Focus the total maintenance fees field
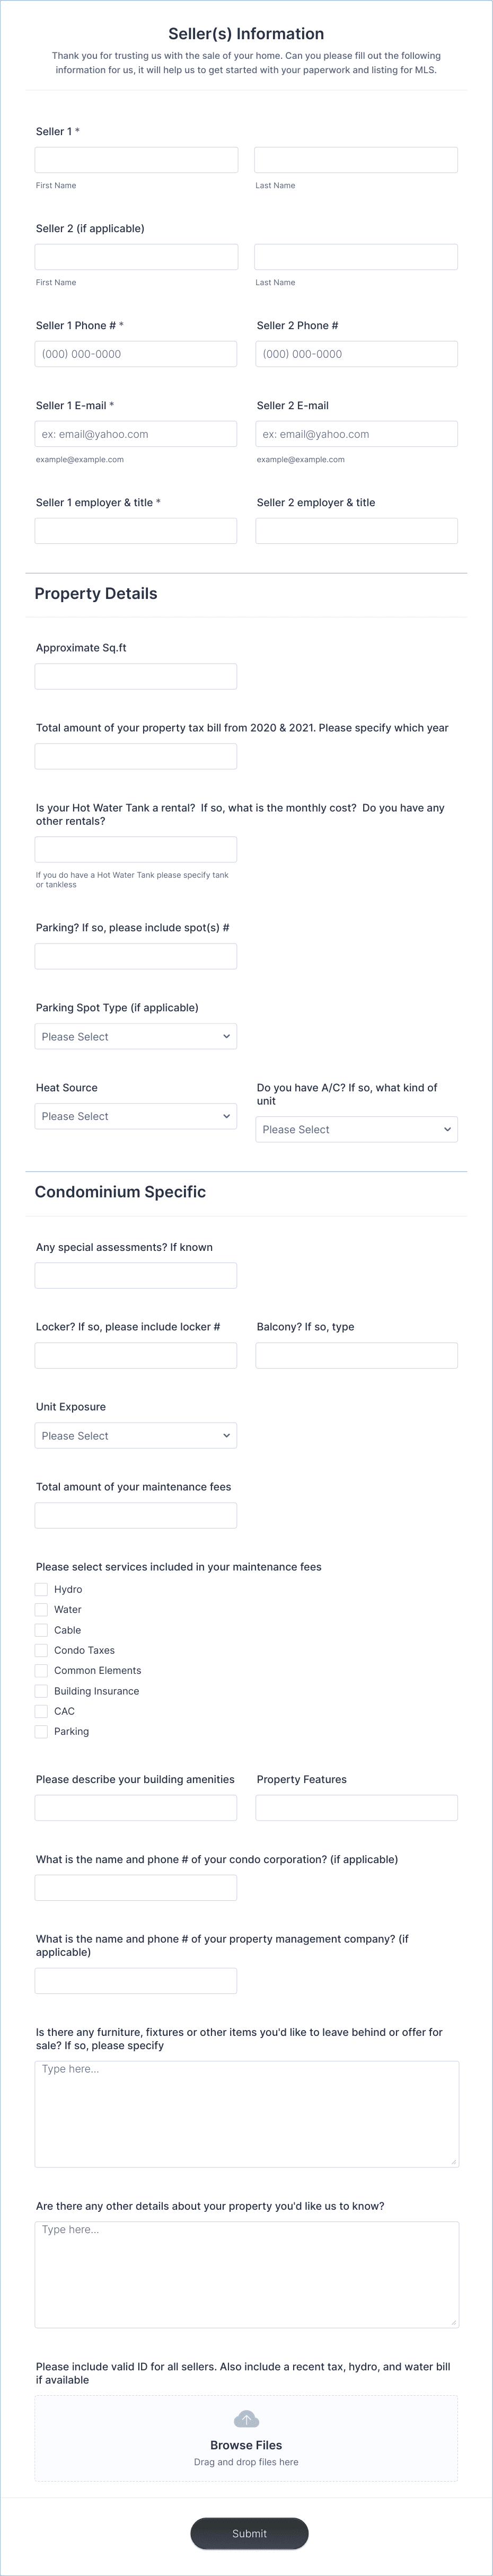Viewport: 493px width, 2576px height. pos(136,1515)
